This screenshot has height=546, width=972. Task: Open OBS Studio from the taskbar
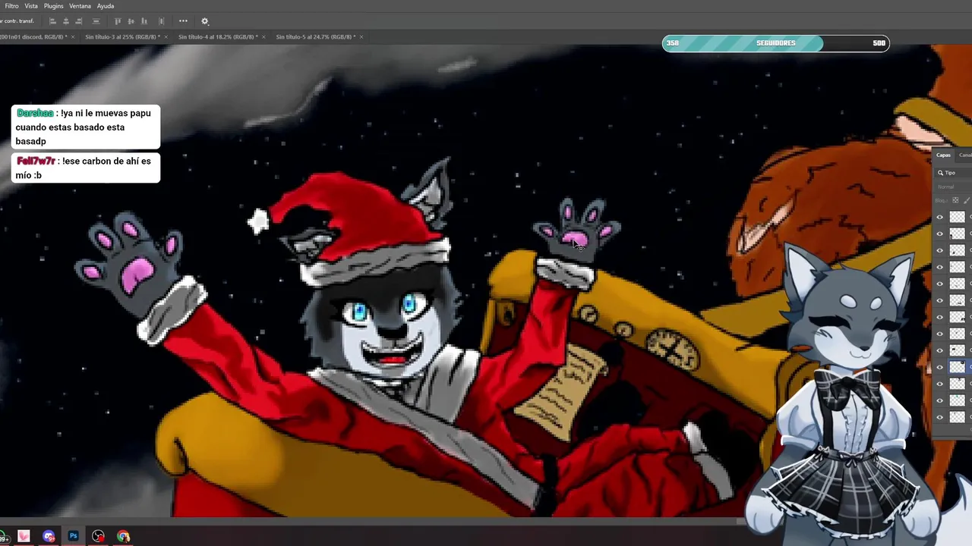[x=99, y=536]
